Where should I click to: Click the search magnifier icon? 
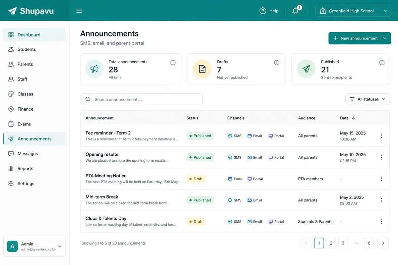(x=88, y=99)
